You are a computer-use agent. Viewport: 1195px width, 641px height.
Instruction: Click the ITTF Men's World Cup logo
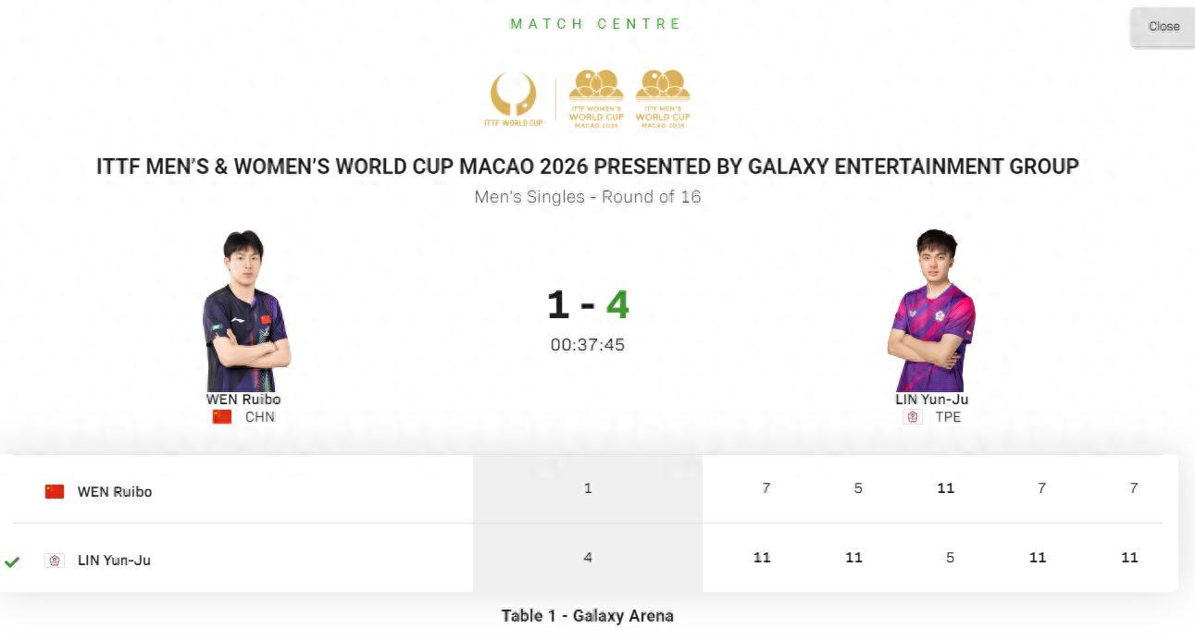click(663, 98)
